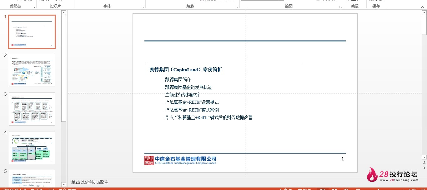Viewport: 427px width, 190px height.
Task: Click the bullet about 模式后的财务数据改善
Action: [208, 117]
